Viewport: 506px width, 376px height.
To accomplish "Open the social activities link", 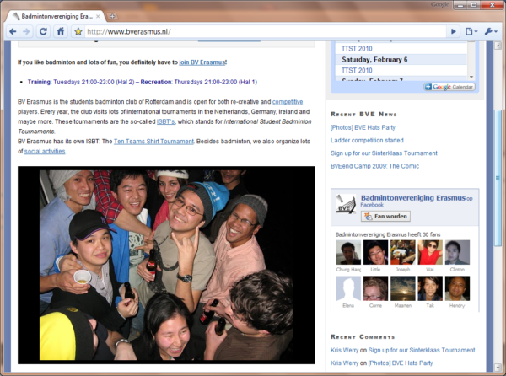I will pyautogui.click(x=45, y=151).
